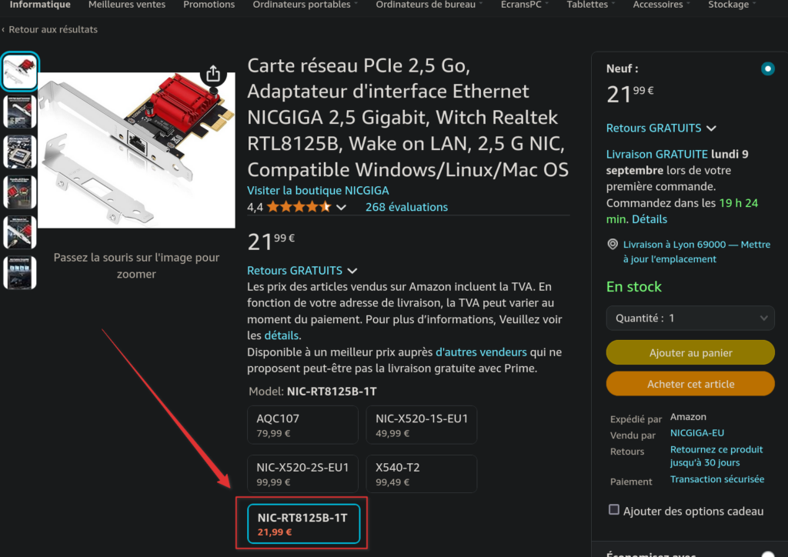This screenshot has width=788, height=557.
Task: Select the last product thumbnail
Action: tap(20, 272)
